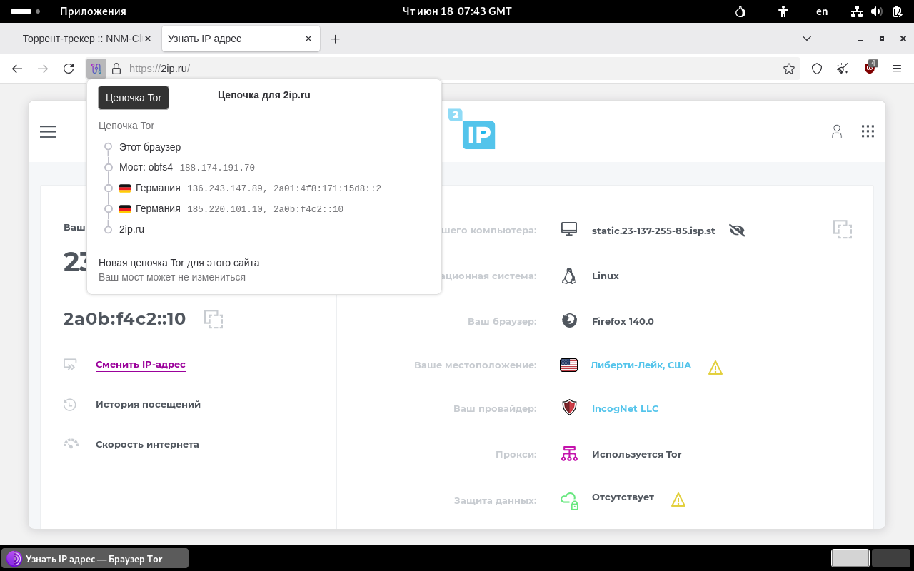Open the accessibility menu in top panel

[783, 11]
